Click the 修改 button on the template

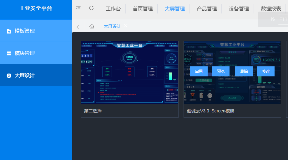pos(266,71)
